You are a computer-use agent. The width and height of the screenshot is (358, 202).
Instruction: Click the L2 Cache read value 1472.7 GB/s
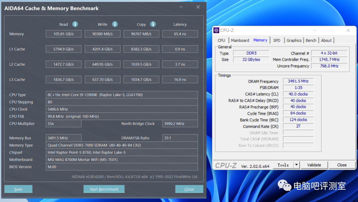[63, 64]
